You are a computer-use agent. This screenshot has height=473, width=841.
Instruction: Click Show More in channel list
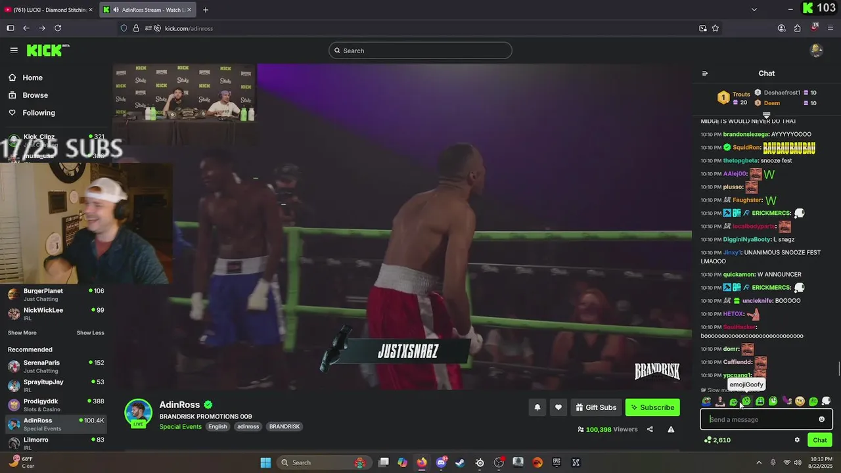[x=22, y=333]
